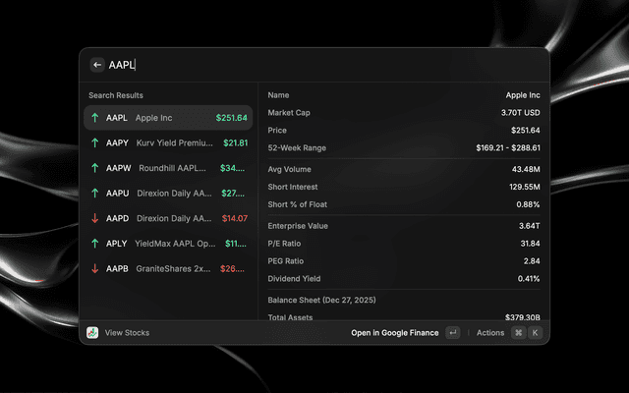Click the red down arrow beside AAPD
This screenshot has height=393, width=629.
95,218
